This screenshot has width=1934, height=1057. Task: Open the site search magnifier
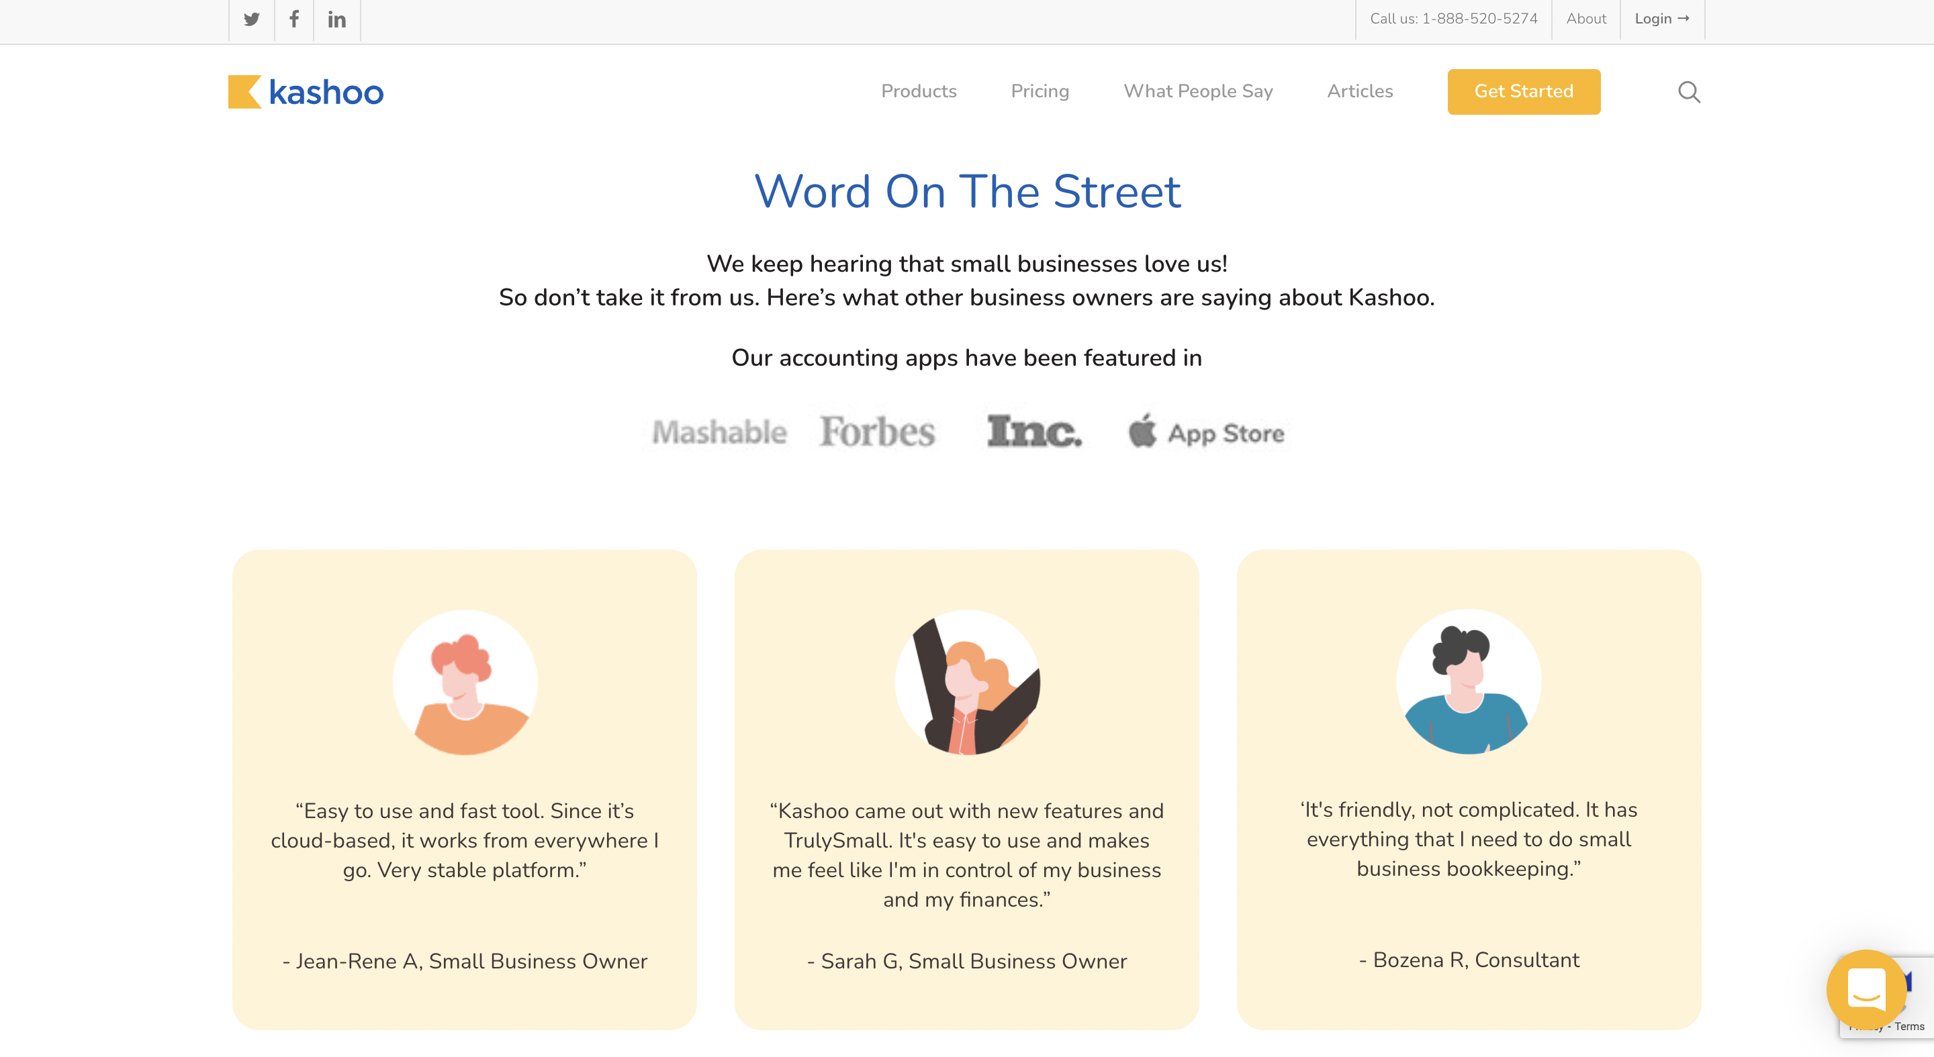[x=1690, y=91]
